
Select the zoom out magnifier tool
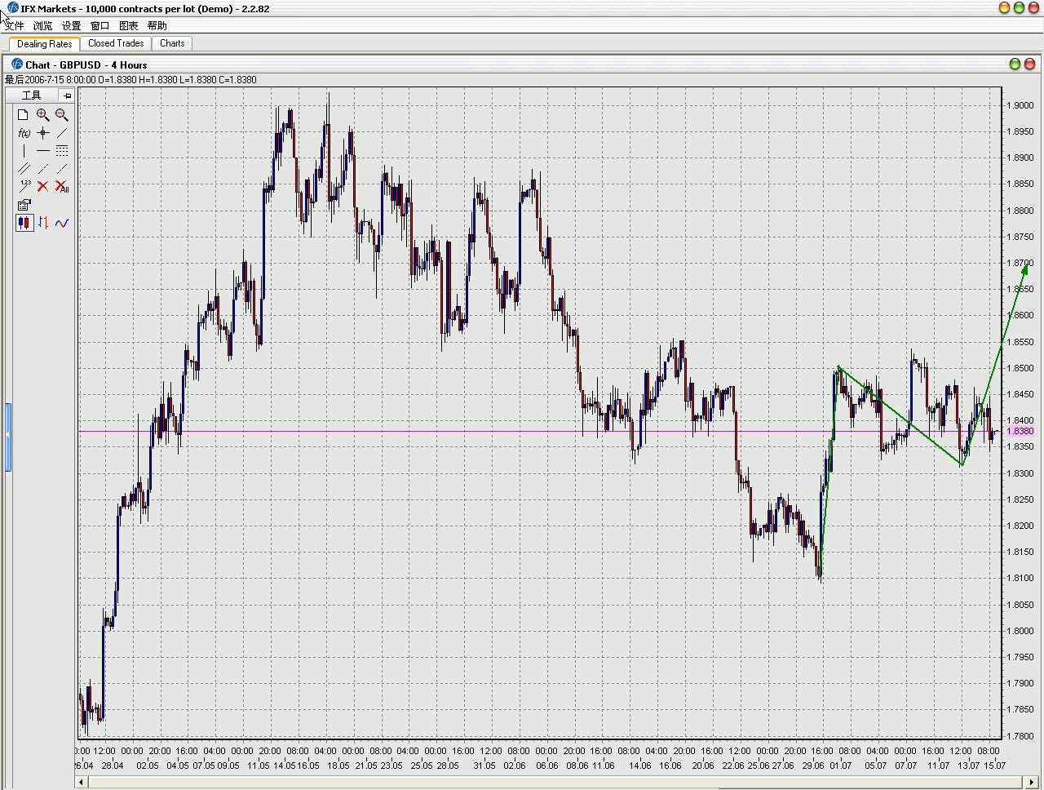(61, 115)
